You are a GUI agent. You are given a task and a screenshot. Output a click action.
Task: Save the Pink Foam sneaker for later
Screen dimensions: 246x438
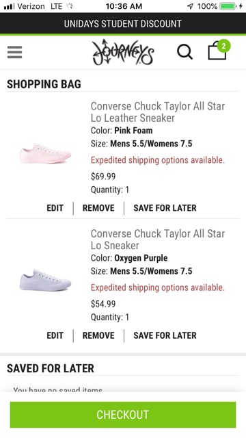pos(165,208)
